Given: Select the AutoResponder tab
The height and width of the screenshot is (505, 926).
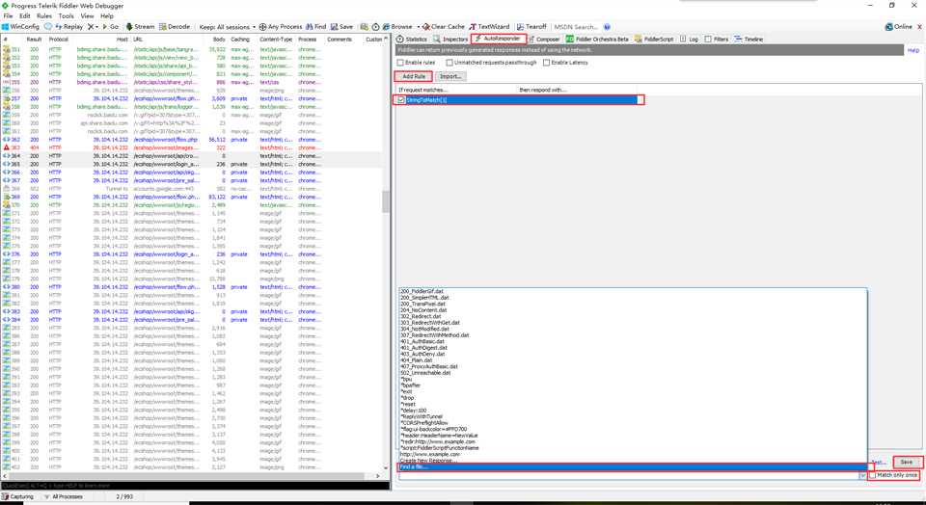Looking at the screenshot, I should coord(499,39).
